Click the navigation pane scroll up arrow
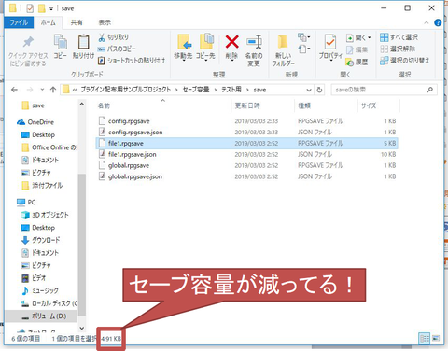This screenshot has width=448, height=351. (82, 105)
